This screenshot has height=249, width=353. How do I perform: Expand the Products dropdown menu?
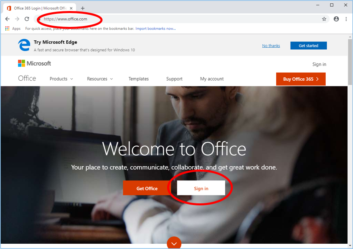(61, 79)
